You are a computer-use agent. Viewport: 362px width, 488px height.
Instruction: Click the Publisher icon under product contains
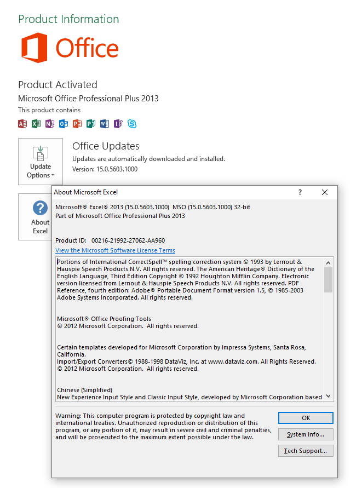pyautogui.click(x=91, y=124)
